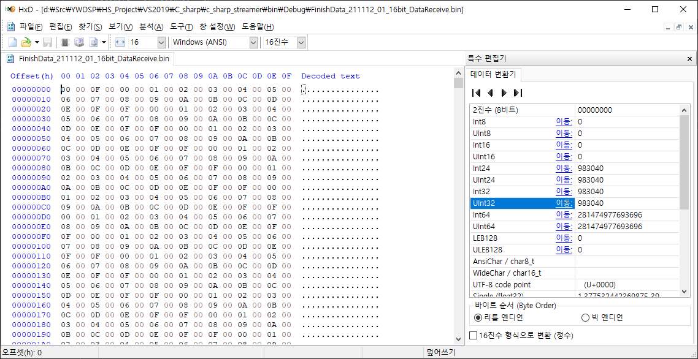Go to previous byte in data inspector
The image size is (698, 359).
(x=490, y=93)
